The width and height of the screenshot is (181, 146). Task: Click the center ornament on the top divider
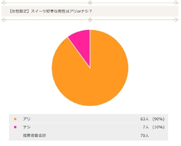[90, 3]
